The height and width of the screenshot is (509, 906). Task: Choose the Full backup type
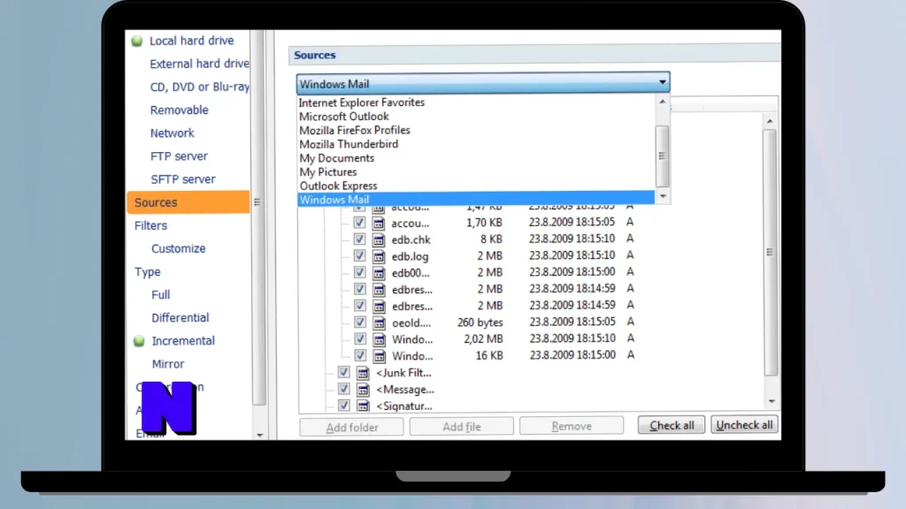point(161,295)
